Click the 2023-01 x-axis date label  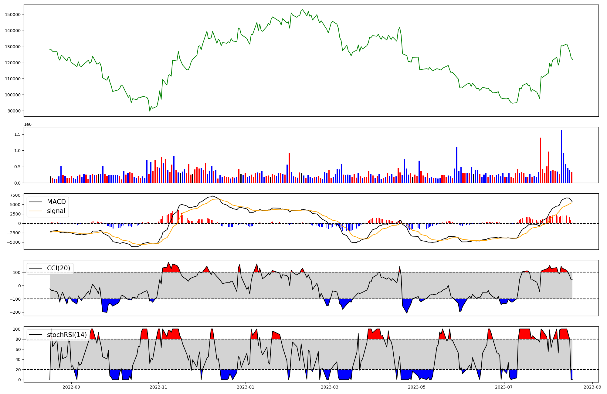pos(245,387)
